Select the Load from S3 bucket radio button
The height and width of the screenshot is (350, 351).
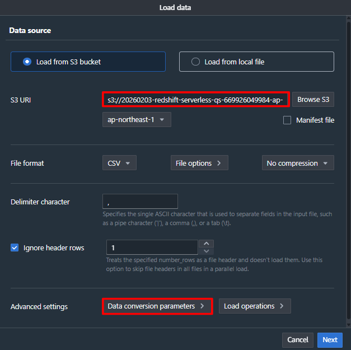point(27,62)
